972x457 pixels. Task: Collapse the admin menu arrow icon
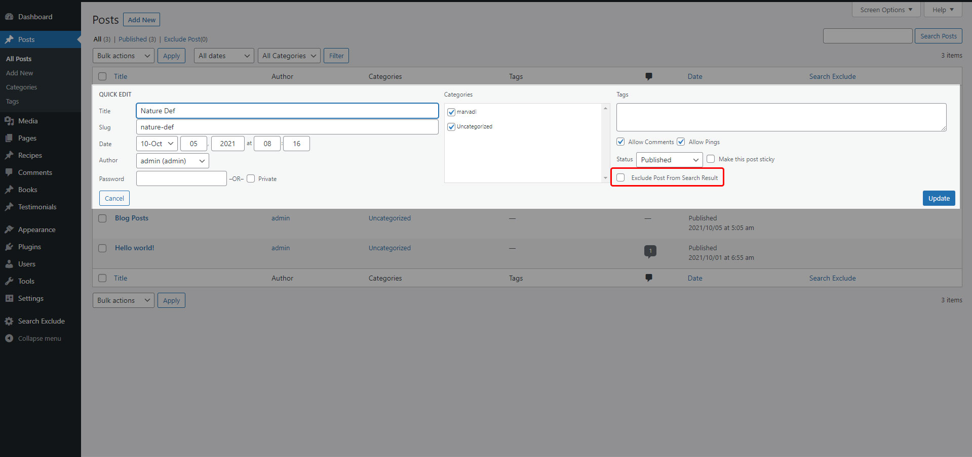(9, 338)
